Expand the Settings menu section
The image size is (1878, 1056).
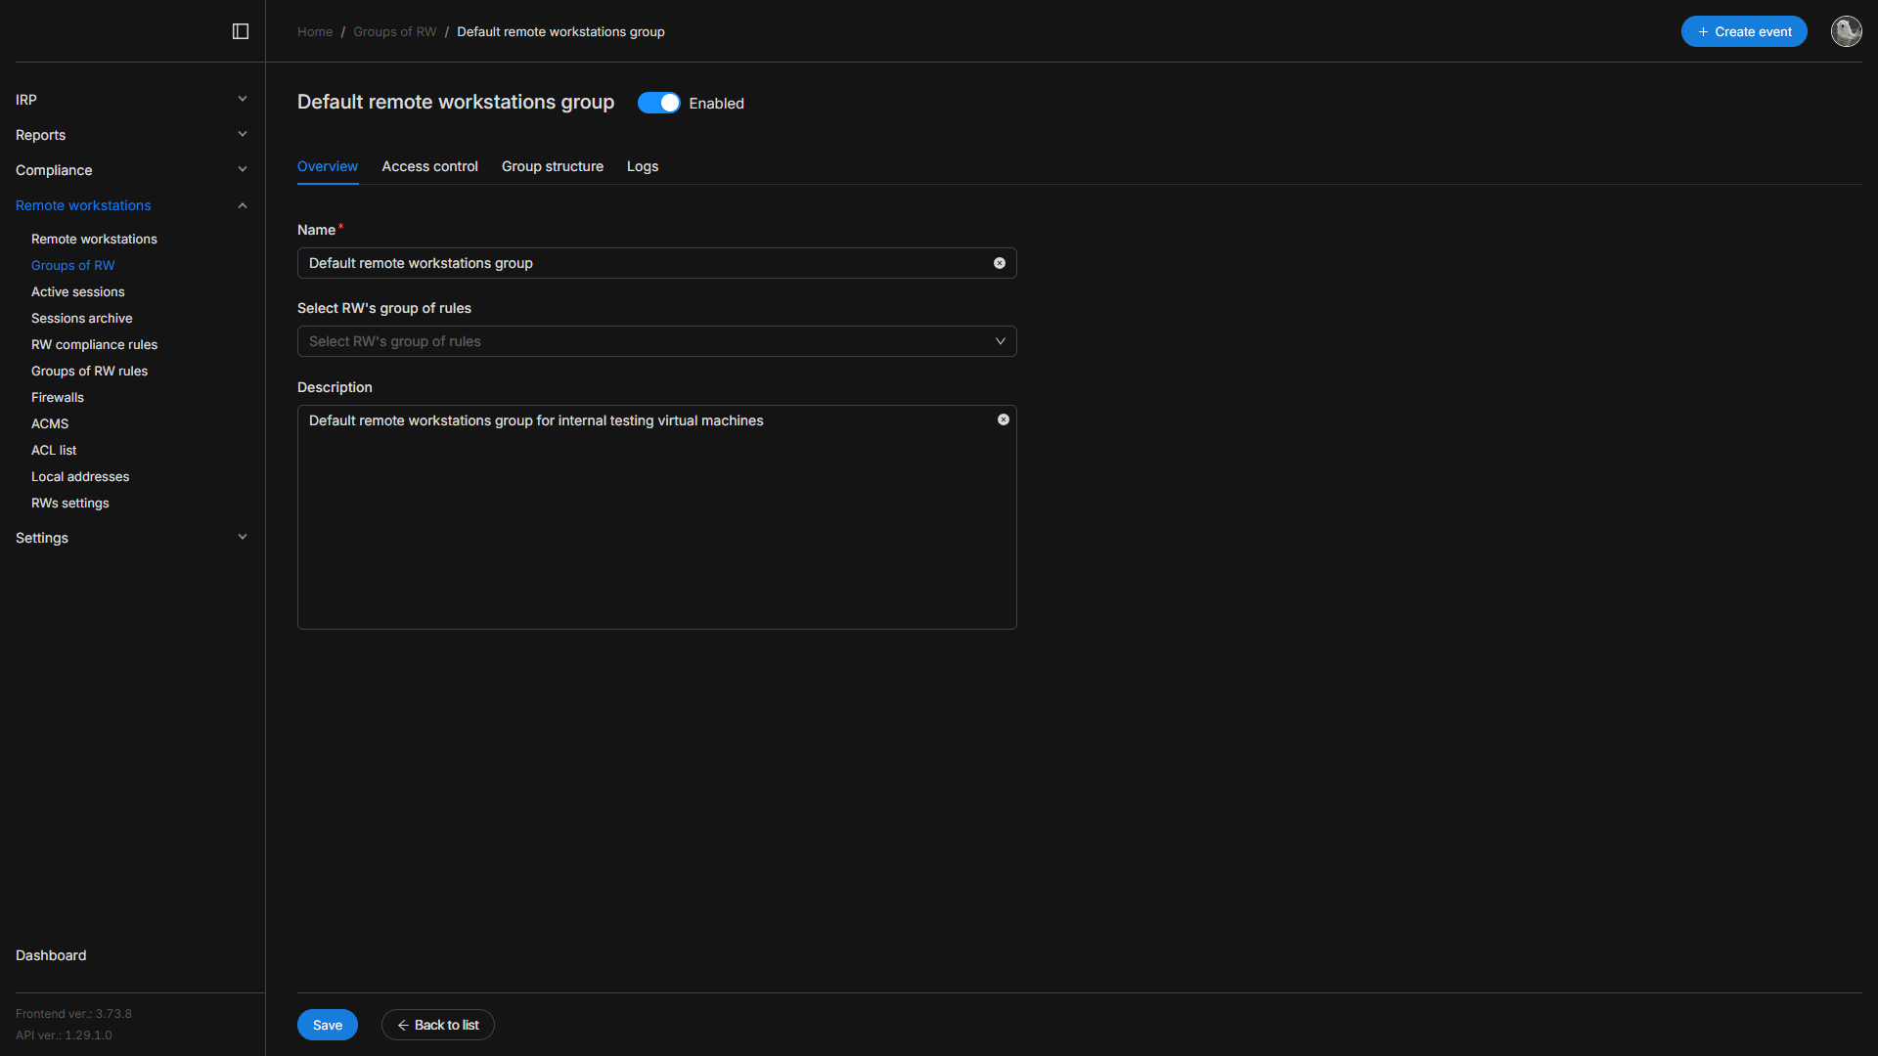pos(131,538)
